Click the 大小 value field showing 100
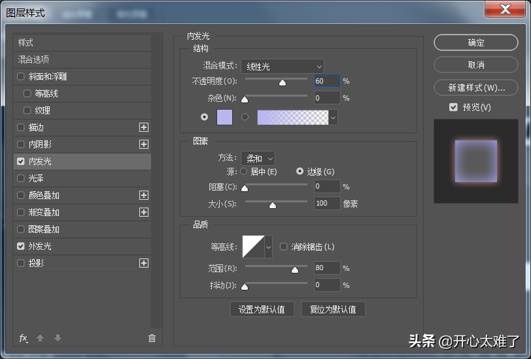The height and width of the screenshot is (359, 531). 327,203
